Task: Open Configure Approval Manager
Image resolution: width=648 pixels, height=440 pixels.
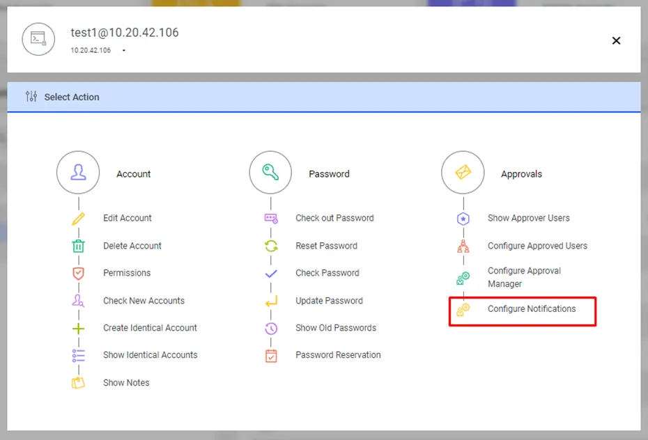Action: point(524,277)
